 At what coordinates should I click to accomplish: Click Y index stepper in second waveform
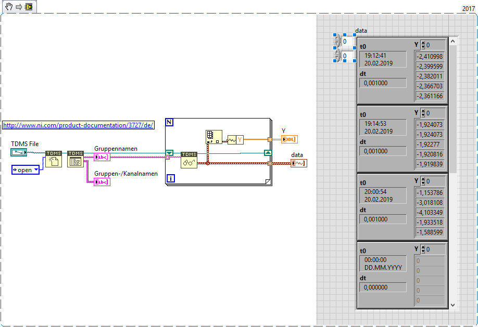coord(423,113)
